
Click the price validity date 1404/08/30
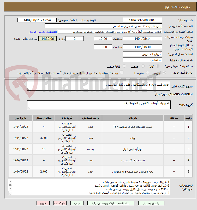coord(142,47)
